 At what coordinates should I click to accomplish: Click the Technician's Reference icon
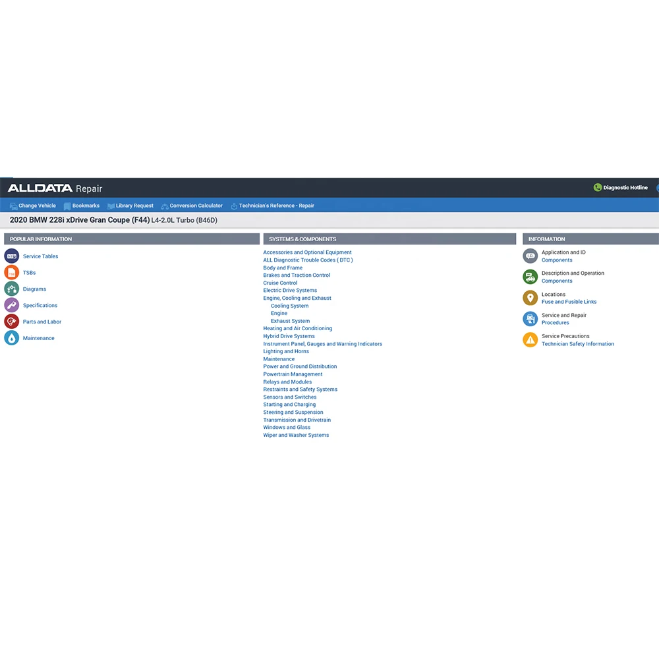234,206
